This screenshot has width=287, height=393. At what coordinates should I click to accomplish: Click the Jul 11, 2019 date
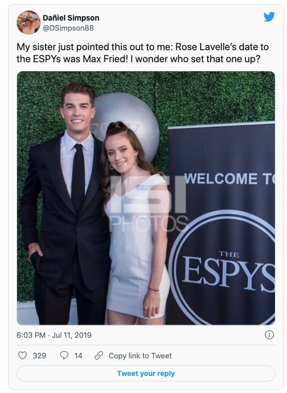click(72, 335)
